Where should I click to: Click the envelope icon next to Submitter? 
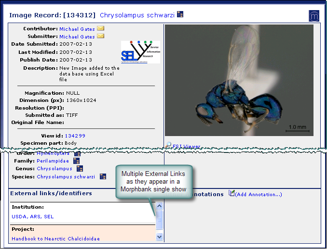(x=100, y=37)
